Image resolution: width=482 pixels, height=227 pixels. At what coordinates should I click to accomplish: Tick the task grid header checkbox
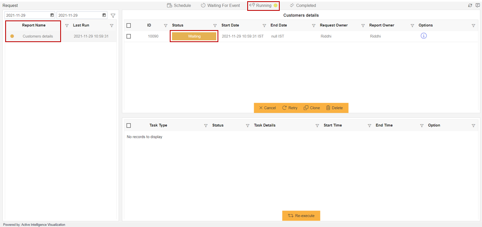pyautogui.click(x=128, y=126)
